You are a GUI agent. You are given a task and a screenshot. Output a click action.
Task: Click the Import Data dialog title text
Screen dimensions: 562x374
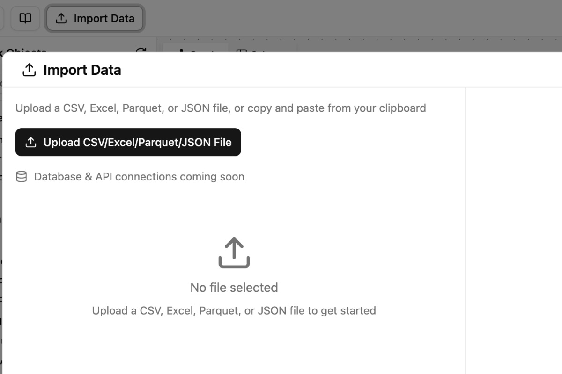[x=82, y=70]
